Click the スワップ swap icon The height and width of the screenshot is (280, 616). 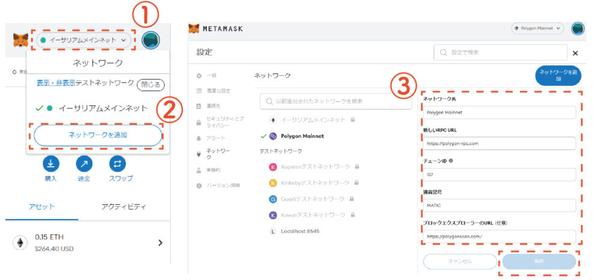click(x=117, y=164)
